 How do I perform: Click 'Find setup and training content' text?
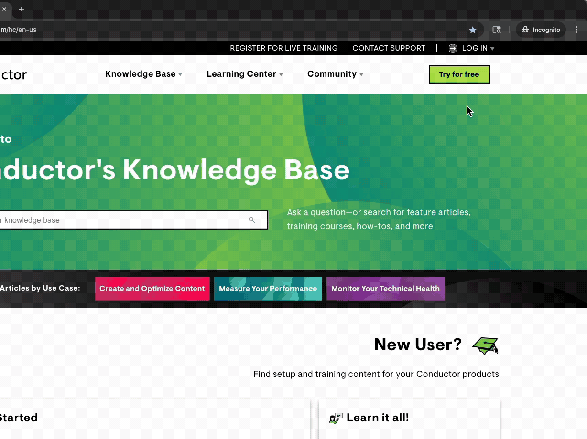pos(376,374)
